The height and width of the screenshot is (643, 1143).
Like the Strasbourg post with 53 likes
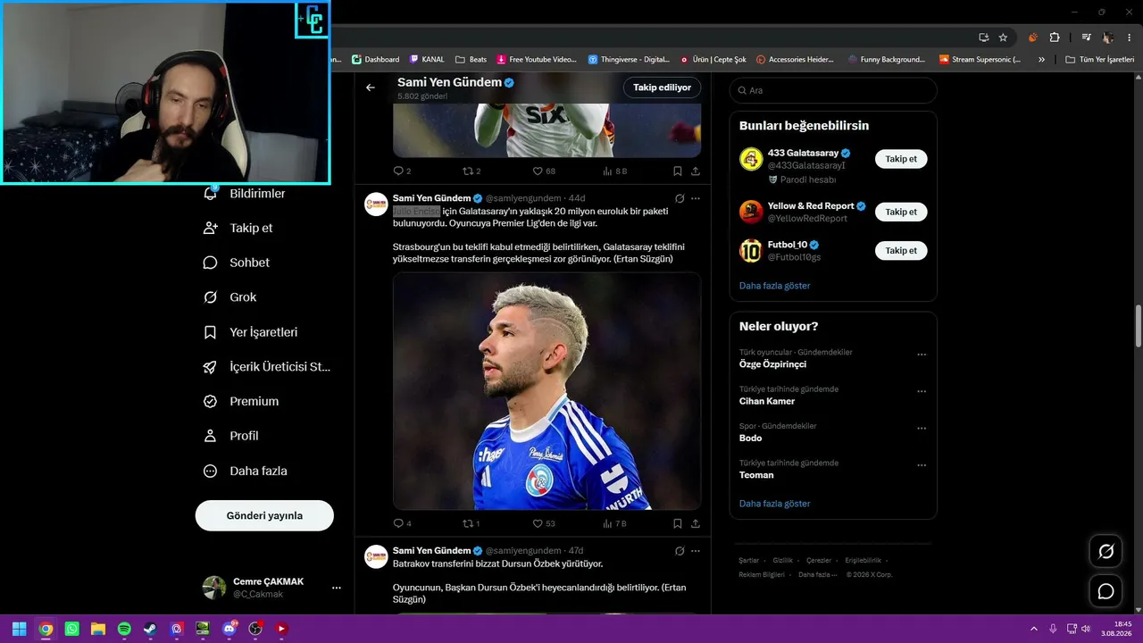coord(544,523)
